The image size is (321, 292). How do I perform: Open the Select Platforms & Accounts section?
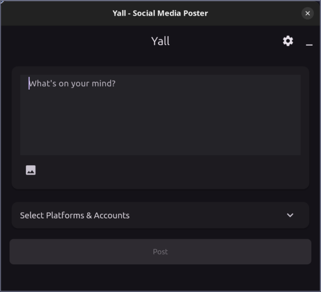(160, 215)
